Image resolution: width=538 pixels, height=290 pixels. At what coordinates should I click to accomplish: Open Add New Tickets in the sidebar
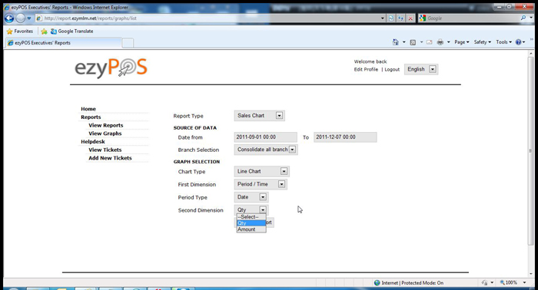coord(110,158)
